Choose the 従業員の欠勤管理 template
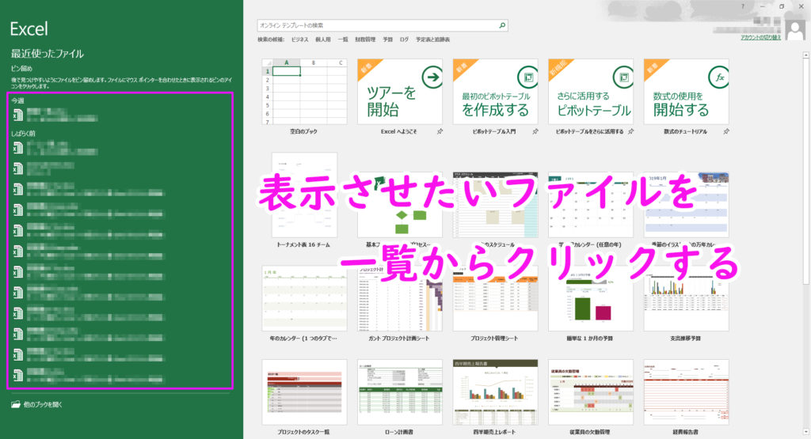 pyautogui.click(x=591, y=392)
